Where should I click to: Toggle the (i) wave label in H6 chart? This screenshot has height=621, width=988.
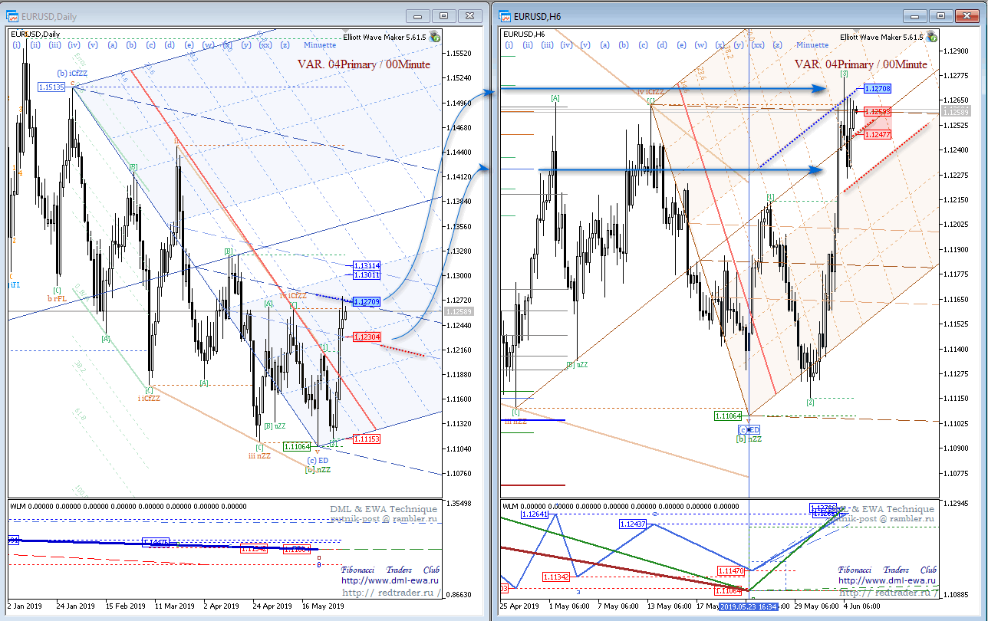point(509,45)
